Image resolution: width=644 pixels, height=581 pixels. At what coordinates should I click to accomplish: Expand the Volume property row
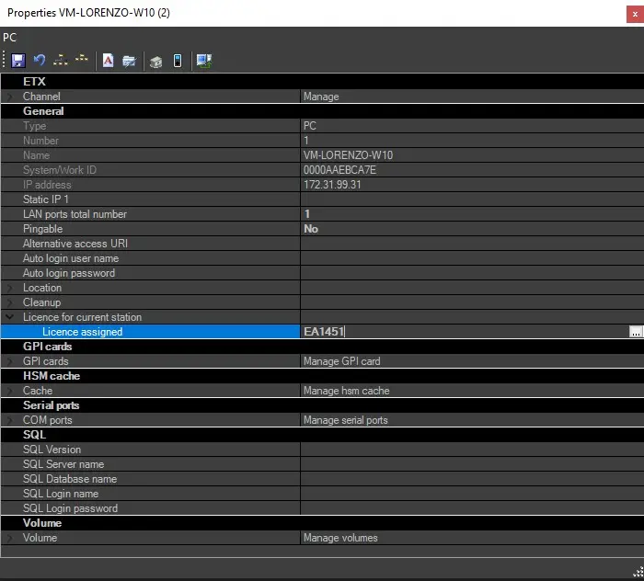pos(10,538)
